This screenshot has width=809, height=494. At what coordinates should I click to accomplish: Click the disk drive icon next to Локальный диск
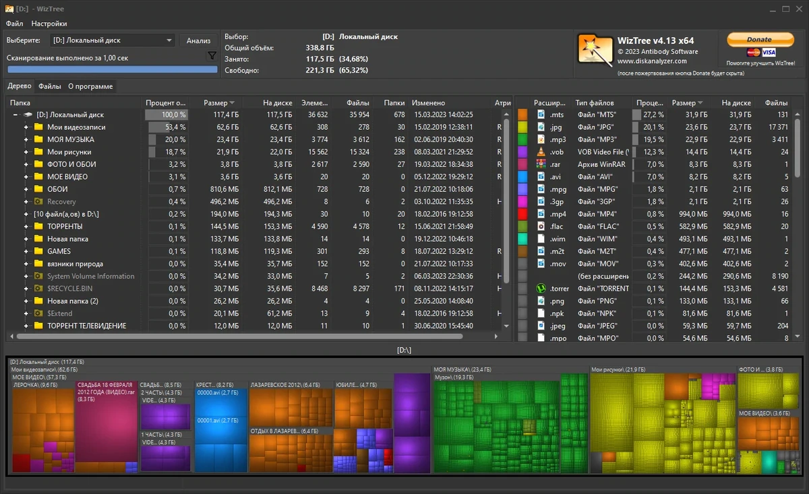pyautogui.click(x=29, y=114)
